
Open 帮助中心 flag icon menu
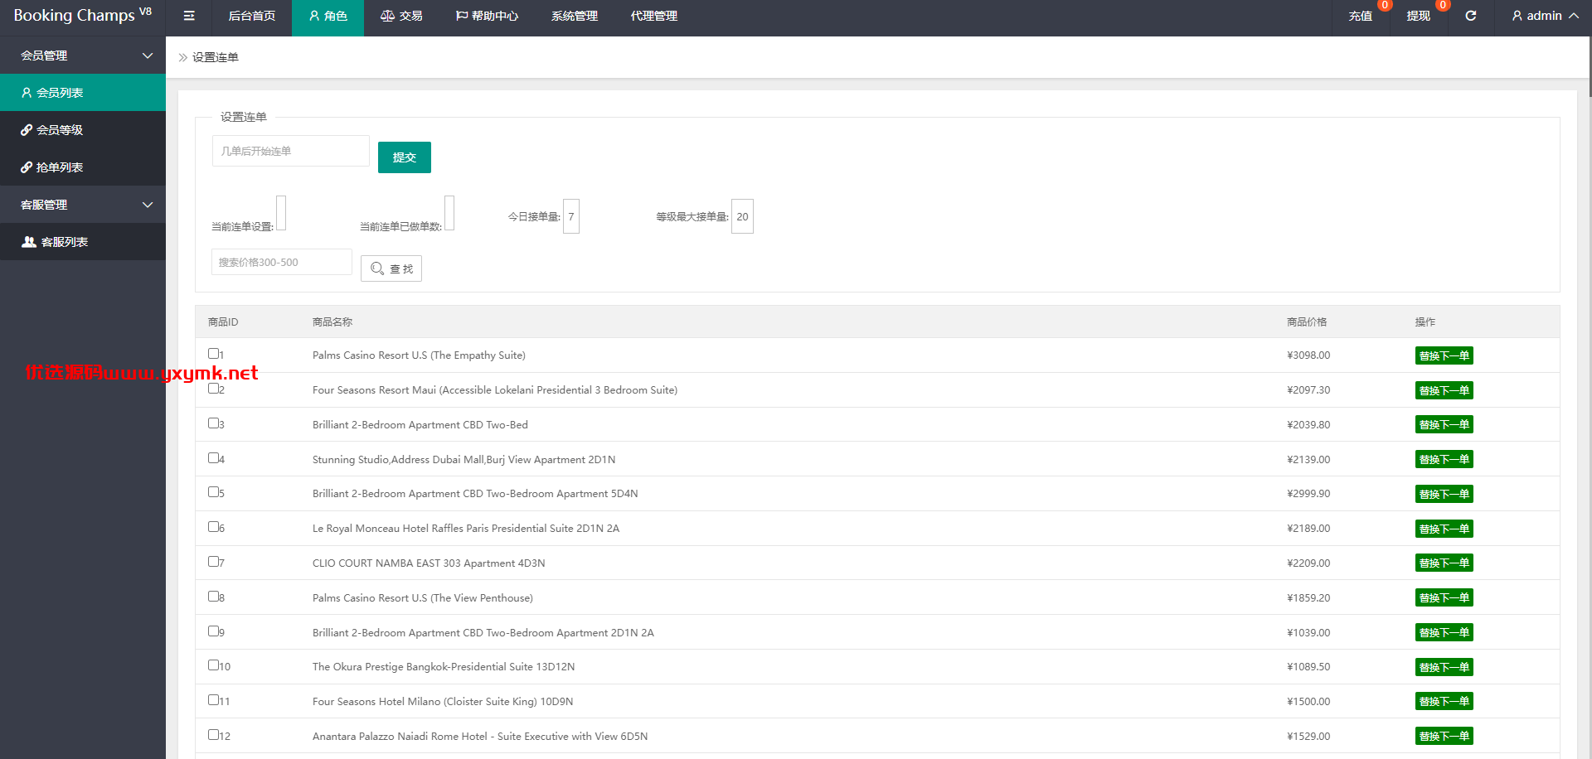[x=487, y=17]
